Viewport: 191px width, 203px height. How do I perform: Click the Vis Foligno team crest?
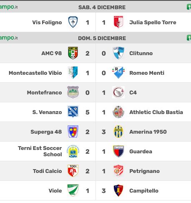73,22
